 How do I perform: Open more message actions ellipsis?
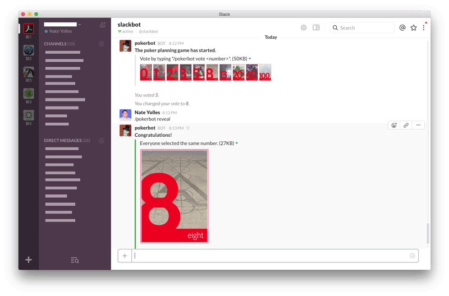pos(418,125)
